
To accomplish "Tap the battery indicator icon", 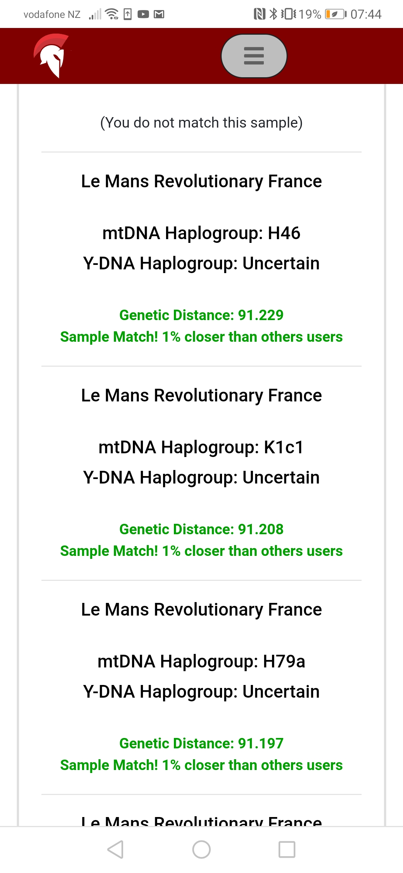I will tap(335, 14).
